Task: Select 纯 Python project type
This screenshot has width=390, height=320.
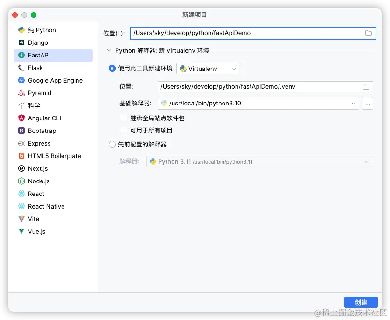Action: (54, 30)
